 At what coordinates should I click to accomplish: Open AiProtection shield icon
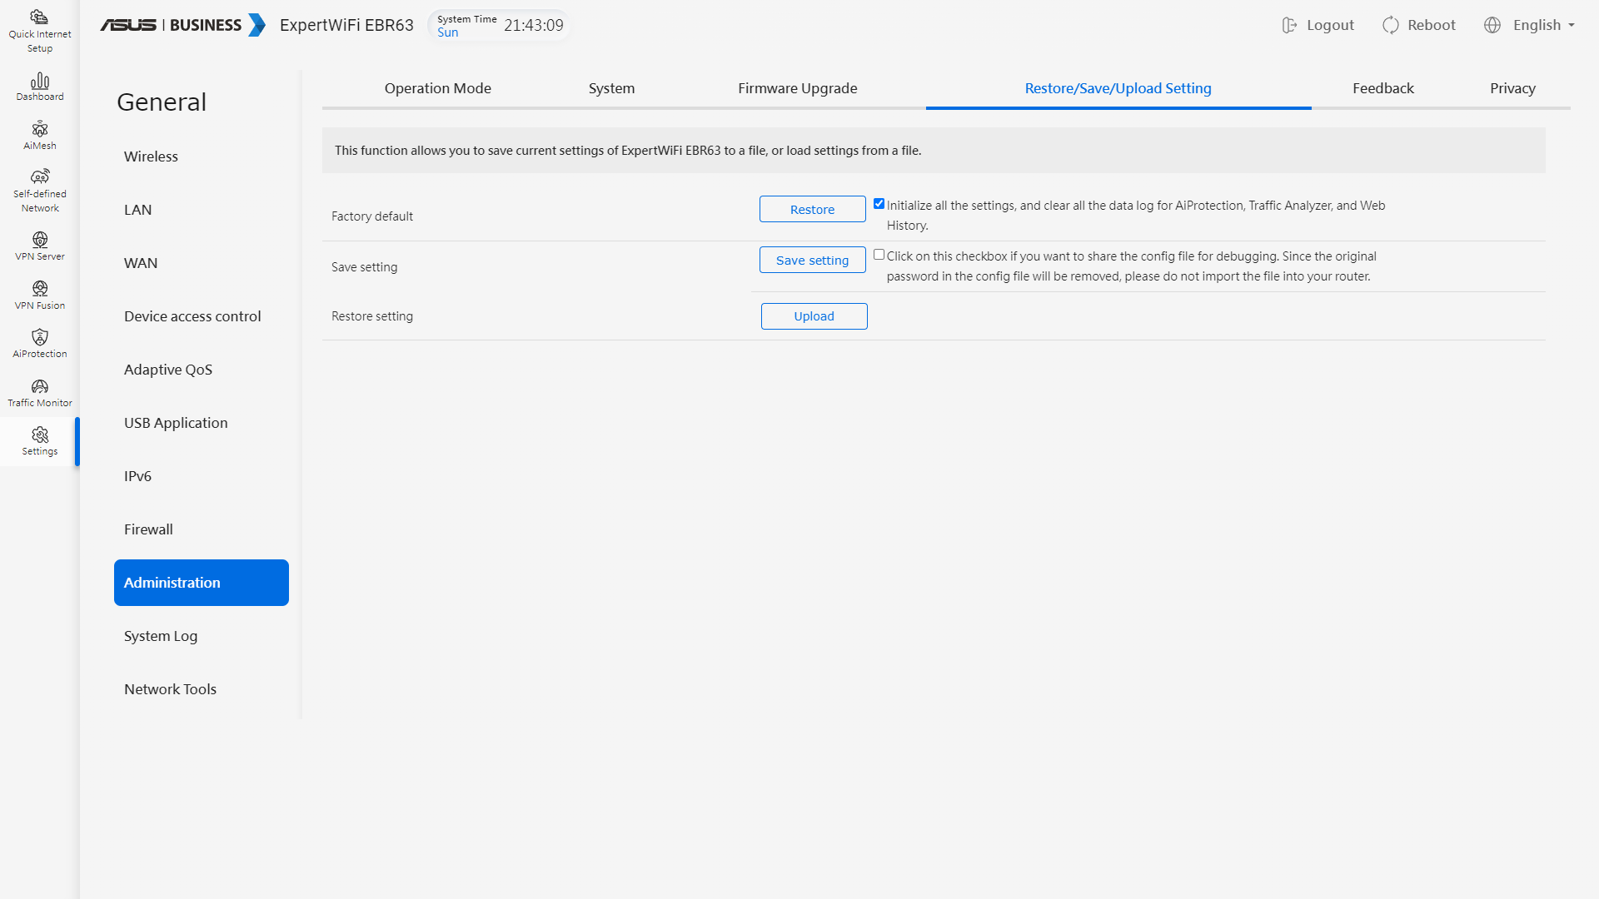pos(39,343)
